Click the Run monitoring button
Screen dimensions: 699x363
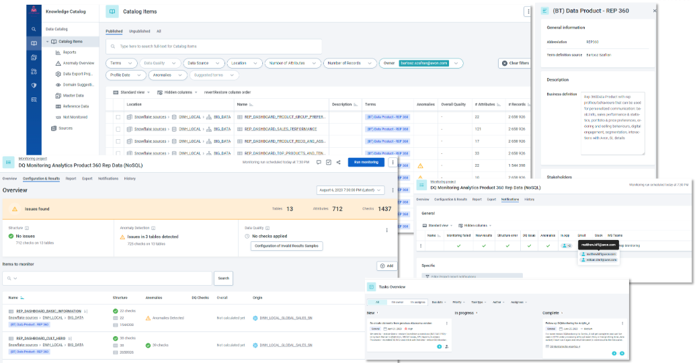(x=366, y=162)
